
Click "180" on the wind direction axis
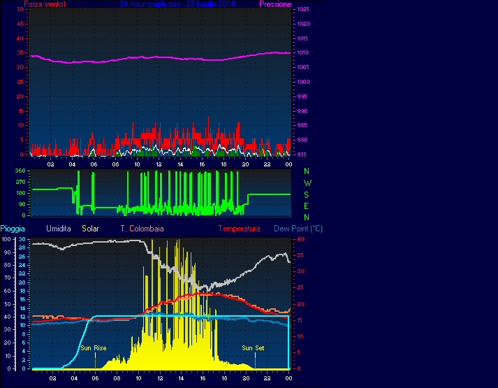[x=20, y=193]
